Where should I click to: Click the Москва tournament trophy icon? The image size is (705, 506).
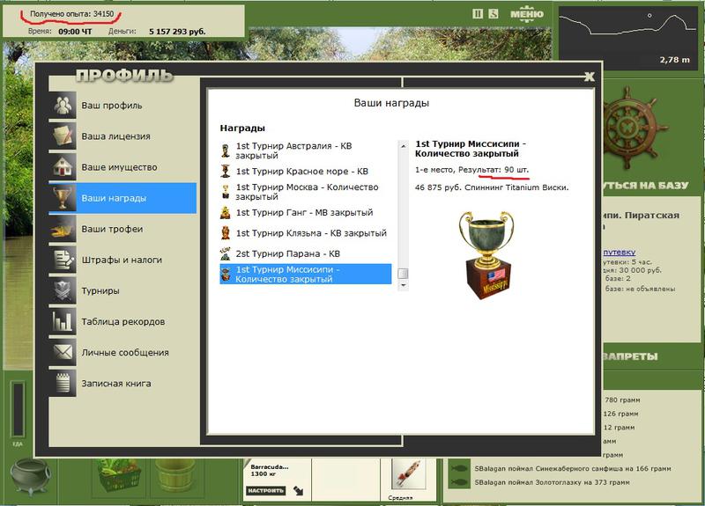226,191
